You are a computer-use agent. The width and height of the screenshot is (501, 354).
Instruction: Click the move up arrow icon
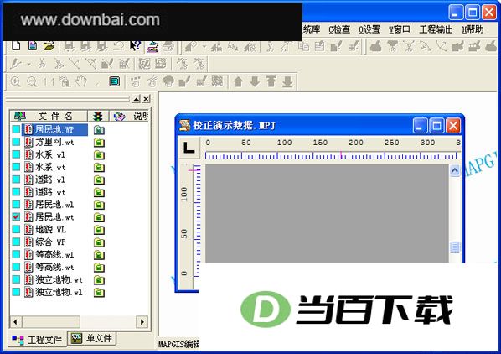tap(238, 81)
